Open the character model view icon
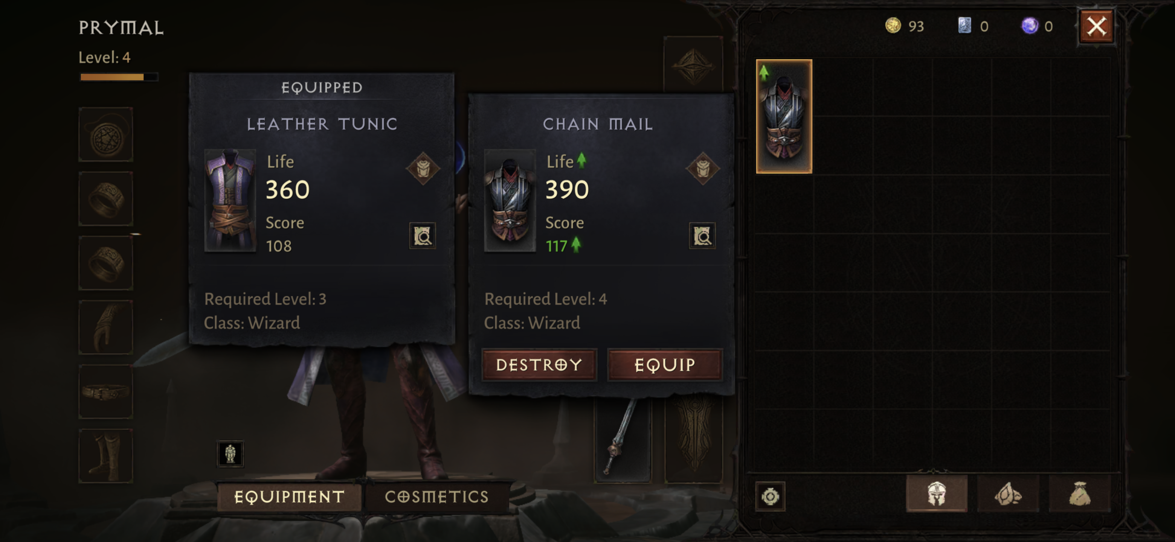The height and width of the screenshot is (542, 1175). (230, 454)
